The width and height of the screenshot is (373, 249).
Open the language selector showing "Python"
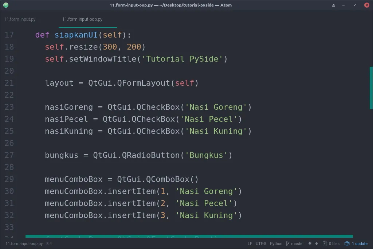coord(276,244)
